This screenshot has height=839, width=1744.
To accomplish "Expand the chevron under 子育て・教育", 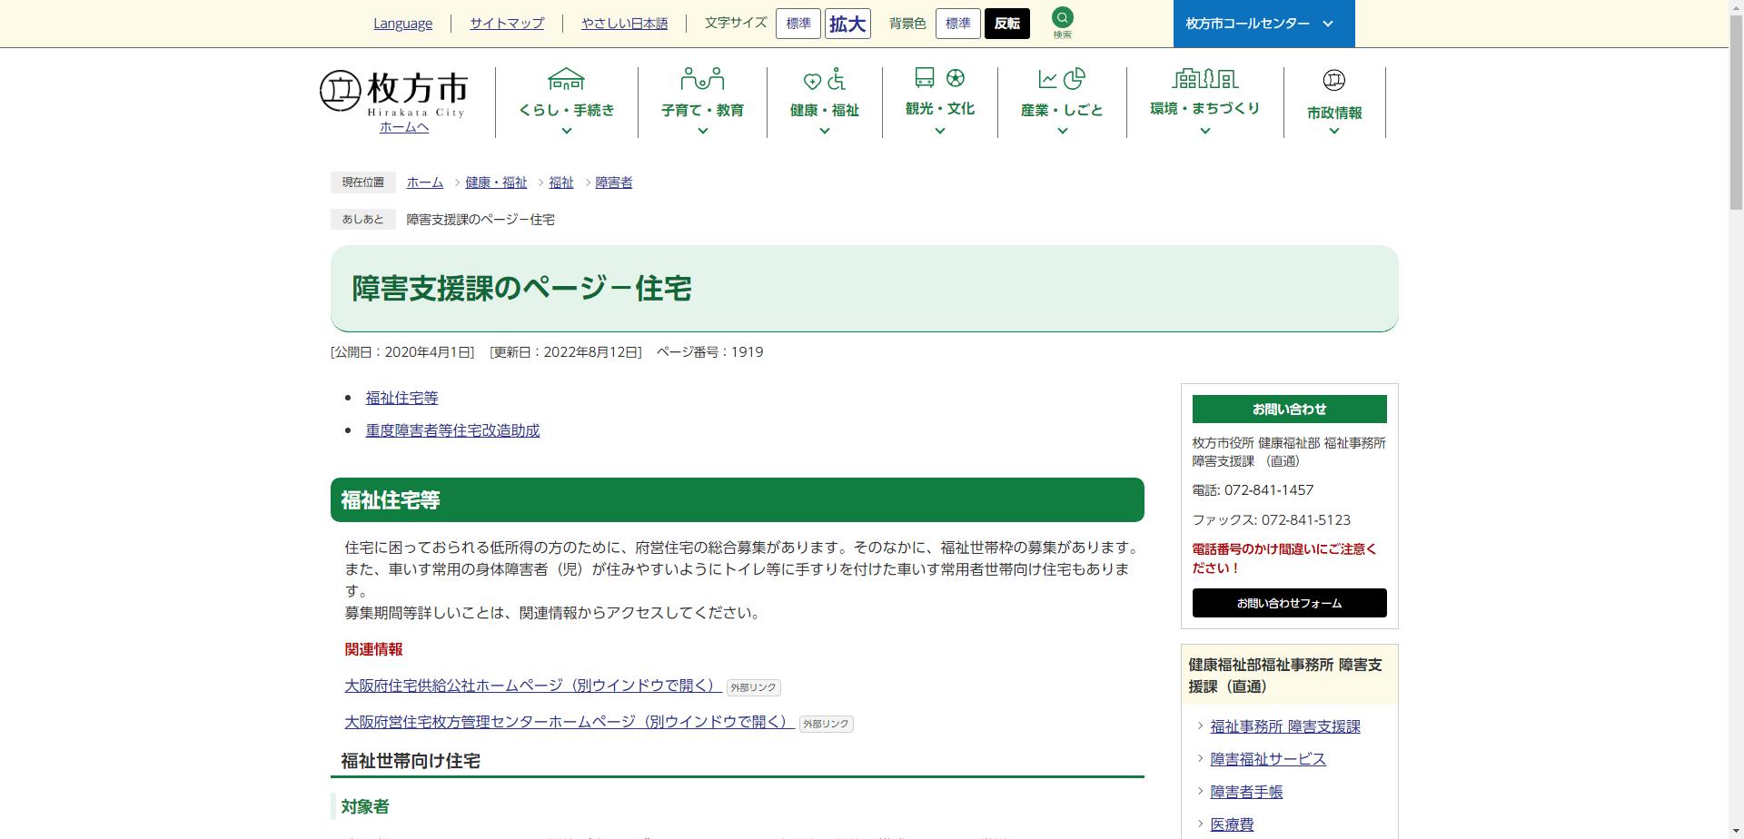I will click(702, 131).
